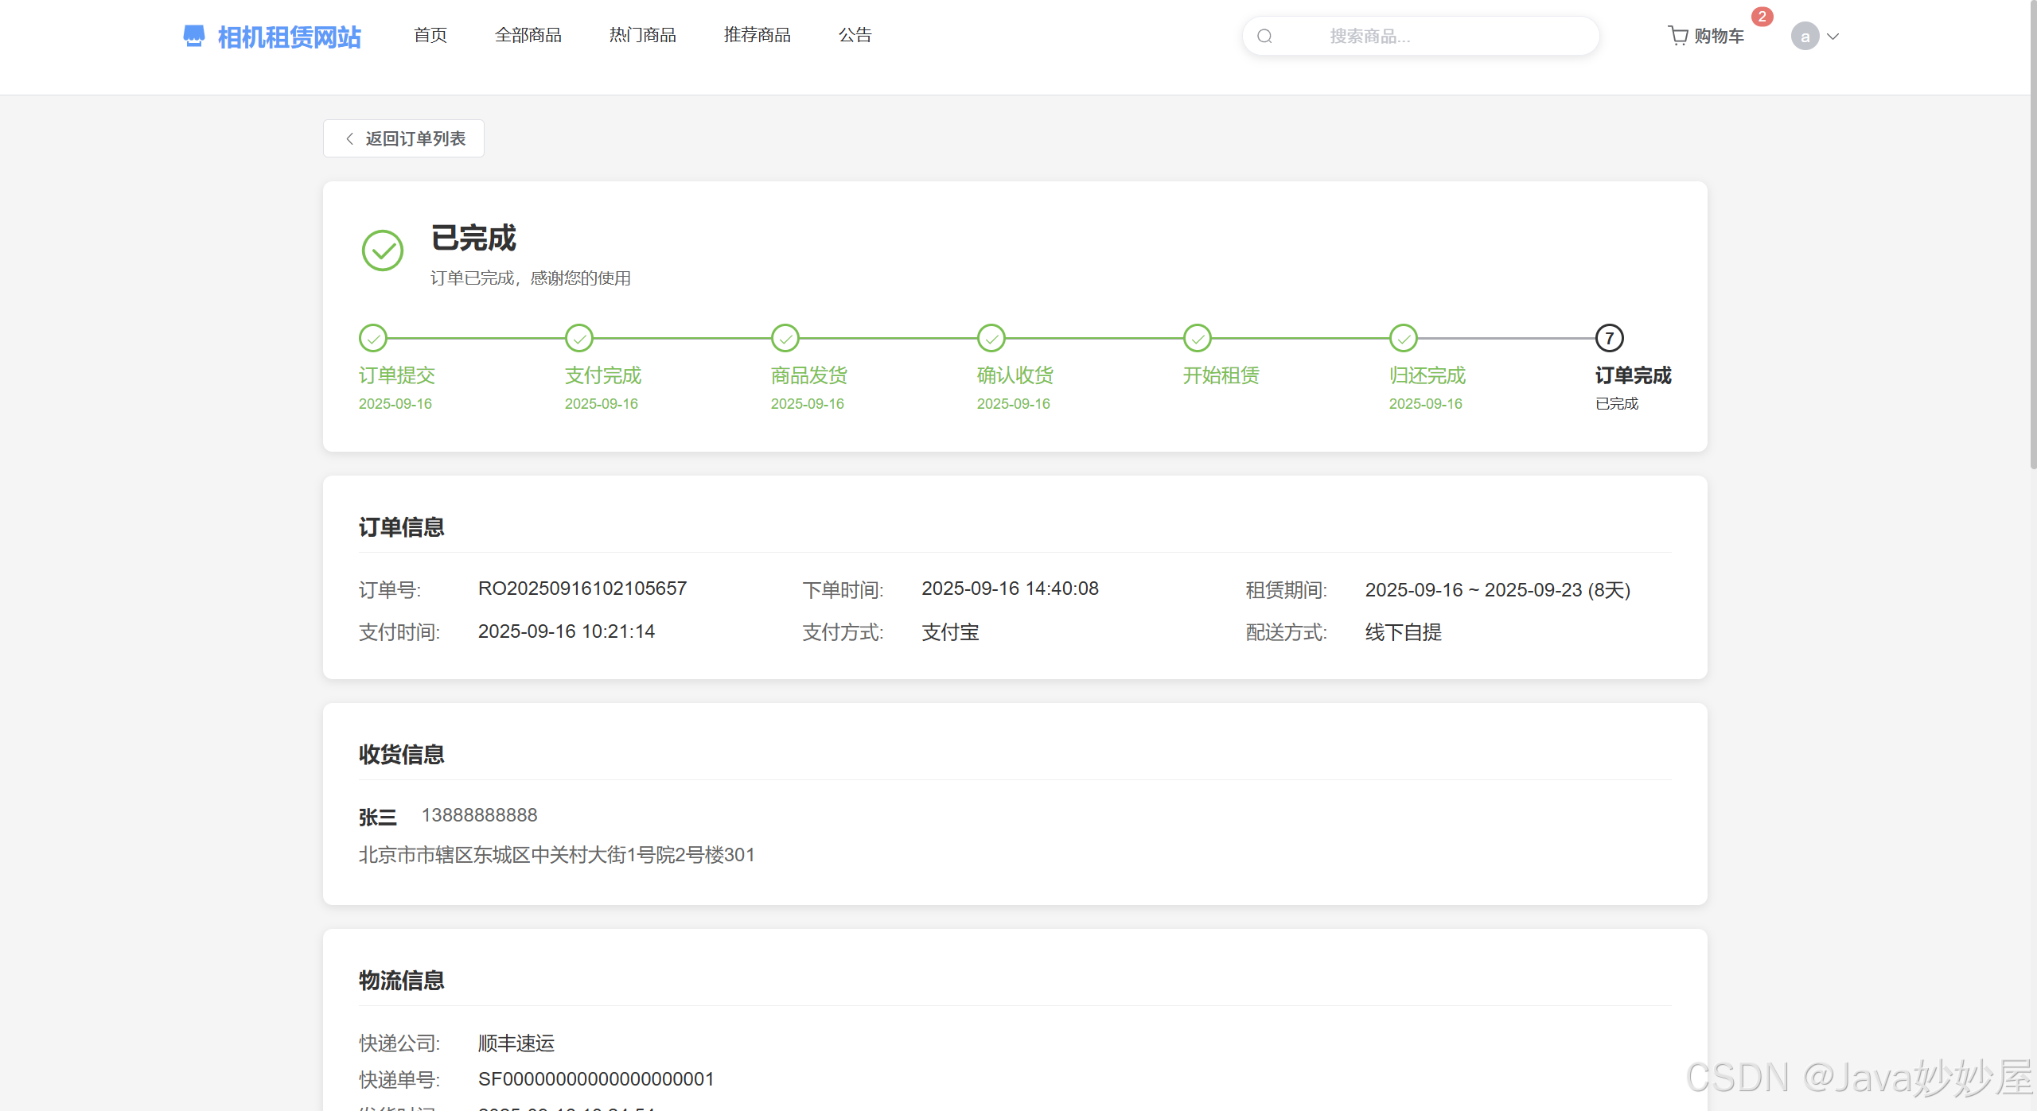Expand the user account dropdown arrow
Image resolution: width=2037 pixels, height=1111 pixels.
click(x=1833, y=37)
